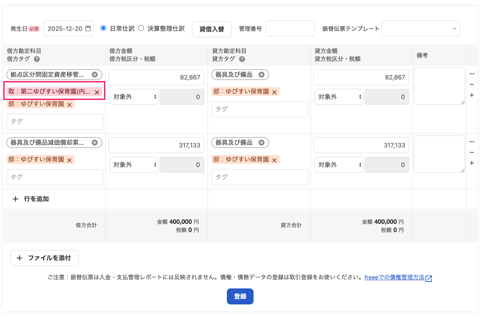Viewport: 484px width, 317px height.
Task: Open the 振替伝票テンプレート dropdown
Action: [420, 28]
